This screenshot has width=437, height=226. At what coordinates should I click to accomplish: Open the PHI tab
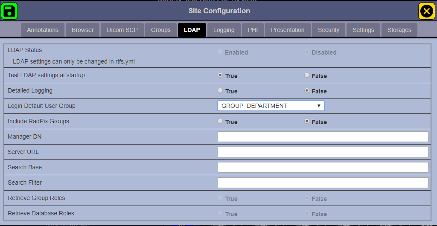tap(253, 30)
